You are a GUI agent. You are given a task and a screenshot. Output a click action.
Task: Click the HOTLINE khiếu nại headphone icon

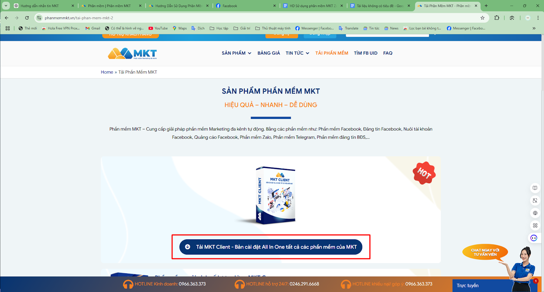[x=346, y=284]
